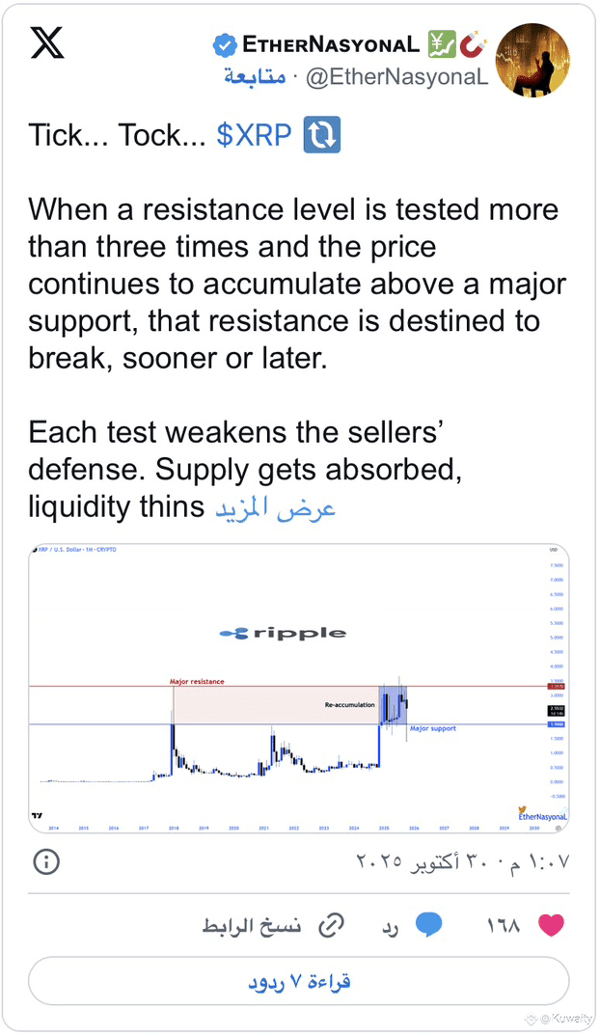
Task: Click the blue repost arrows emoji
Action: (321, 135)
